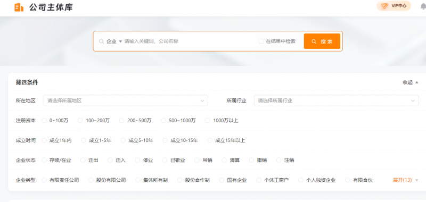Filter by company type 国有企业
The image size is (426, 202).
point(222,180)
